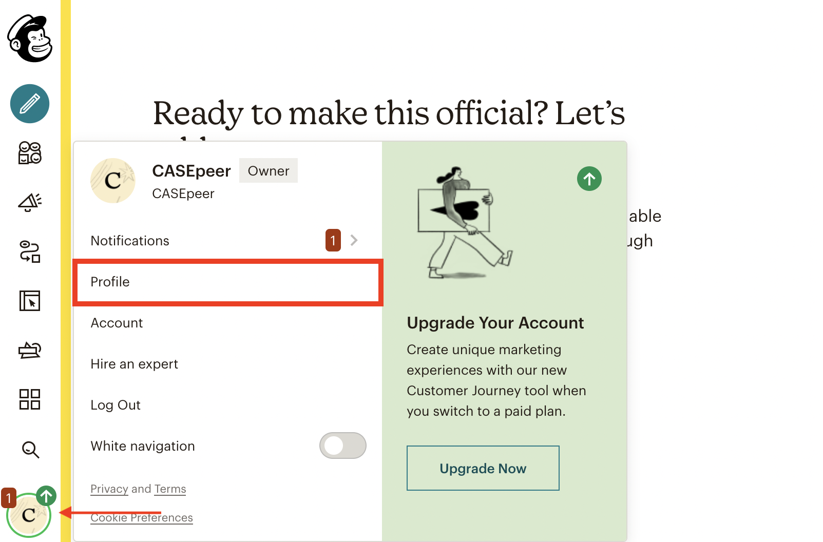Open the Privacy link
This screenshot has height=542, width=823.
pyautogui.click(x=109, y=489)
